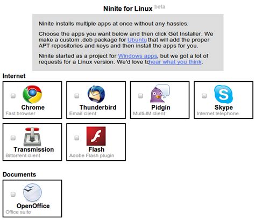Click the Adobe Flash plugin description
The width and height of the screenshot is (255, 220).
pos(91,155)
